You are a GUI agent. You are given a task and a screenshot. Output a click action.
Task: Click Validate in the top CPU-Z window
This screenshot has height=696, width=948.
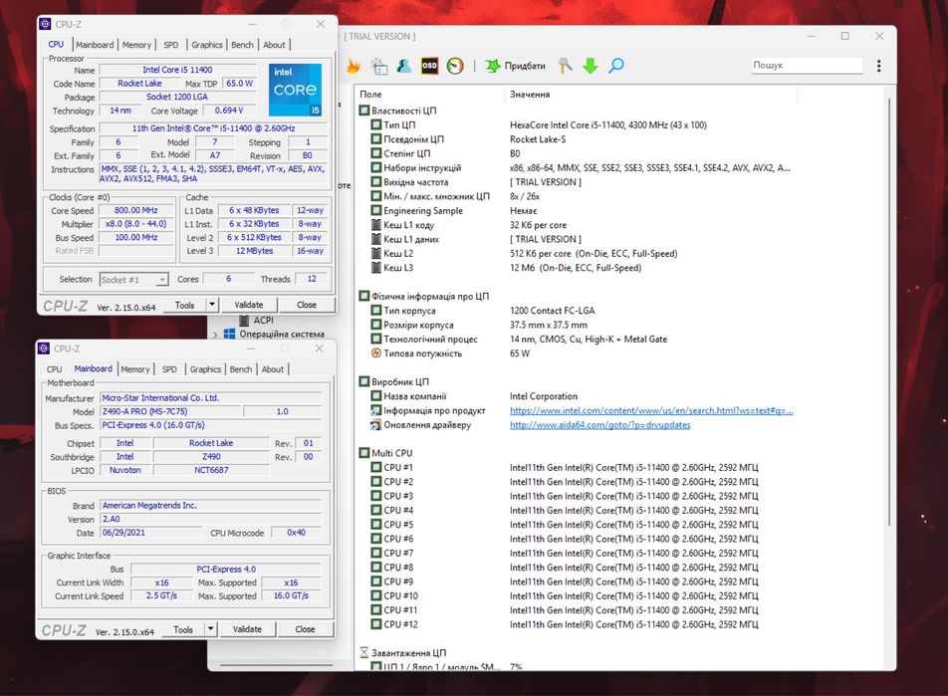[249, 305]
